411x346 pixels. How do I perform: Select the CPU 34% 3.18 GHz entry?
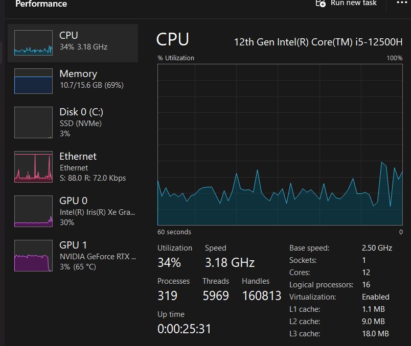[x=83, y=41]
